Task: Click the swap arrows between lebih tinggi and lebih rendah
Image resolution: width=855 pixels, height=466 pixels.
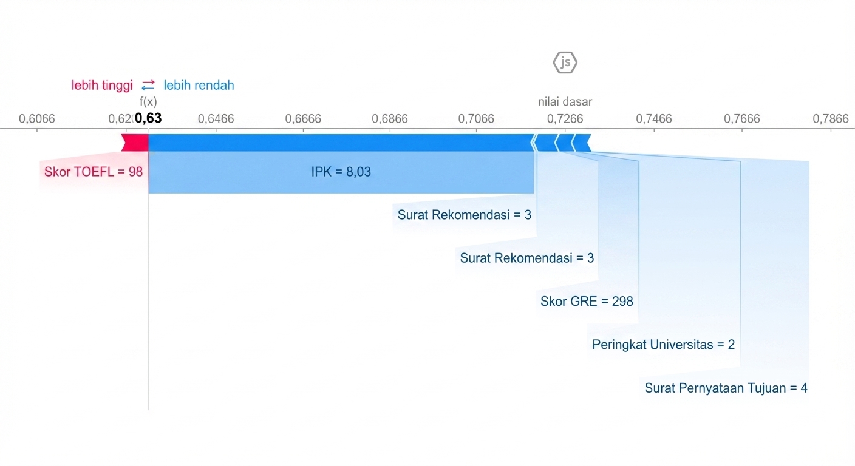Action: coord(148,85)
